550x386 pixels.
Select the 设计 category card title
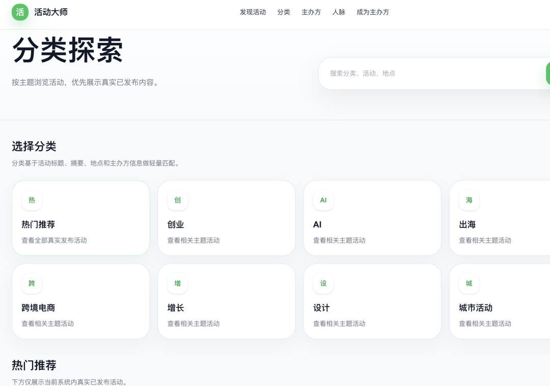(x=321, y=307)
